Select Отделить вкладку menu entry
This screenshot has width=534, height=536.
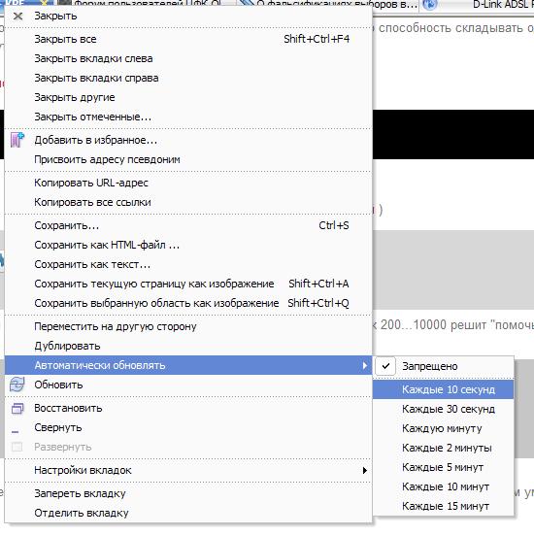pos(188,513)
